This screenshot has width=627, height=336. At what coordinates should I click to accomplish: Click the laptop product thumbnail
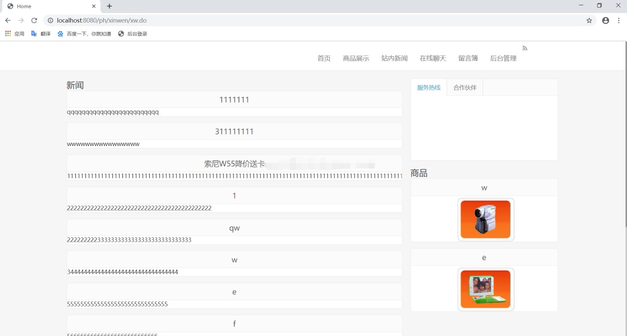pos(486,289)
